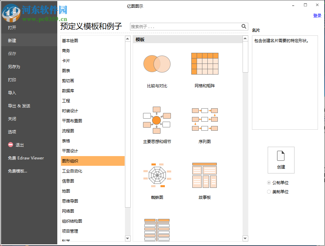Click the 创建 document icon

tap(281, 160)
